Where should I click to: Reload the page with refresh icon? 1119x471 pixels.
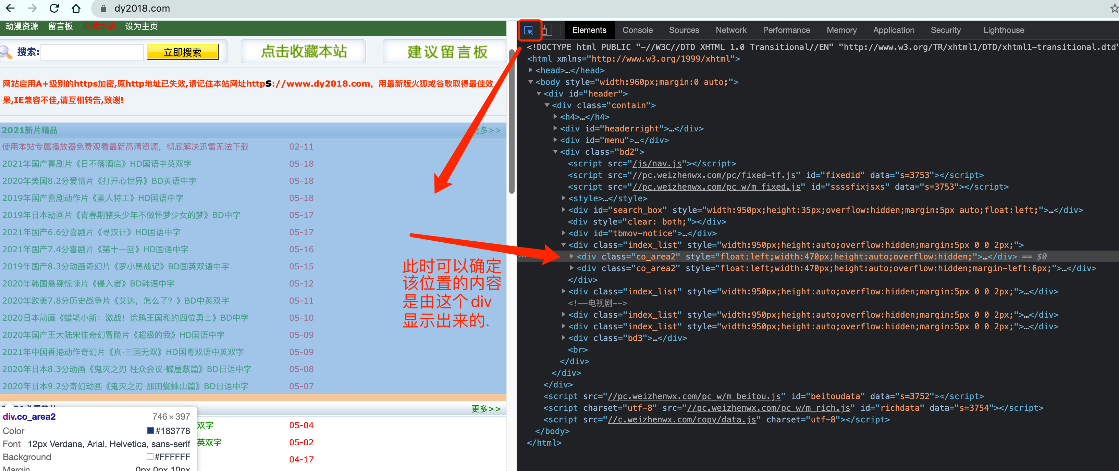(54, 8)
